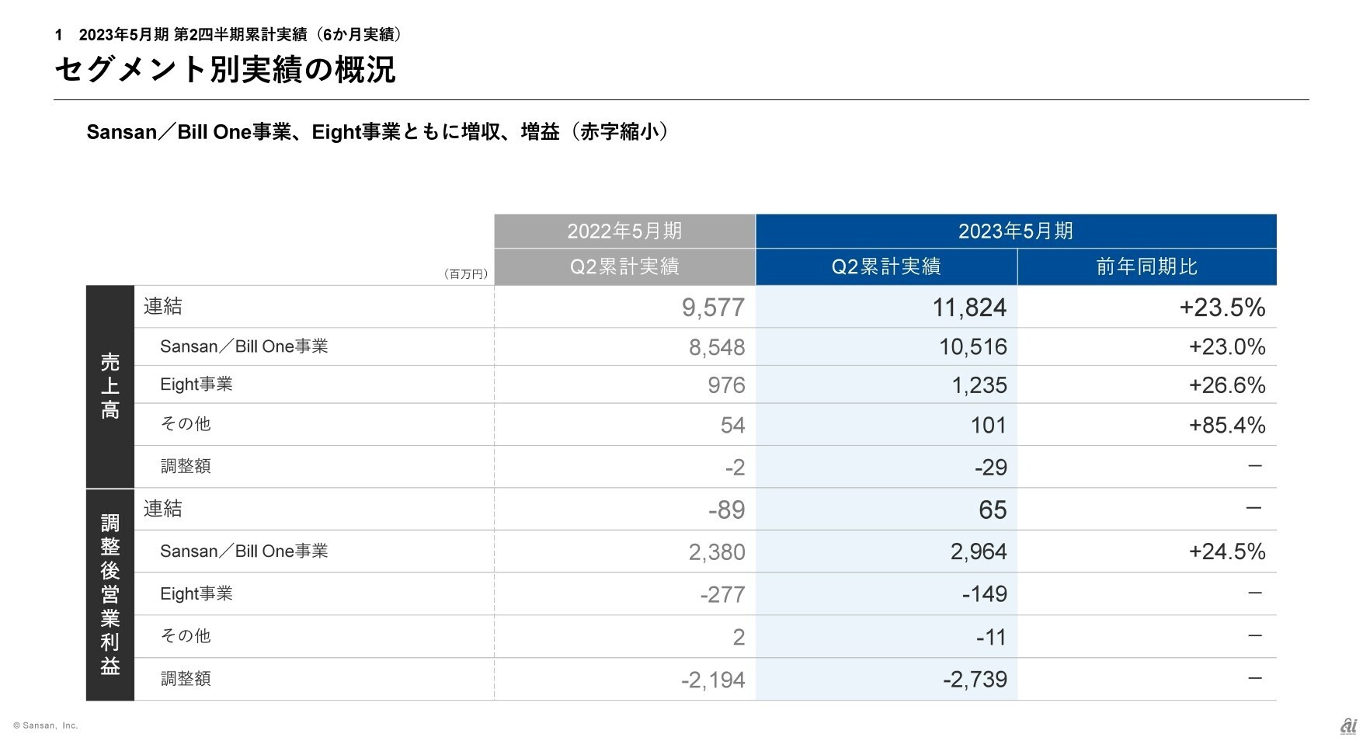Click the 'ai' watermark logo icon
The height and width of the screenshot is (741, 1363).
point(1348,725)
